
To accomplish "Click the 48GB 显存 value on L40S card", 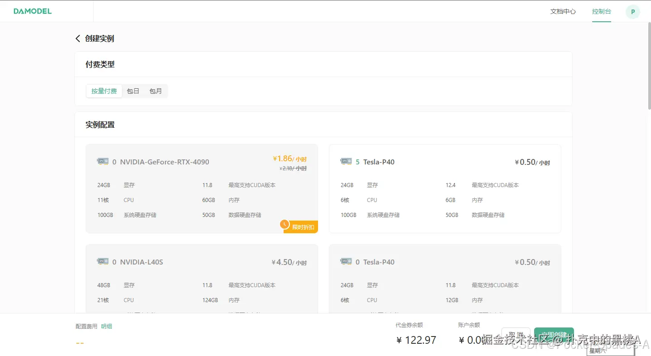I will click(x=104, y=285).
